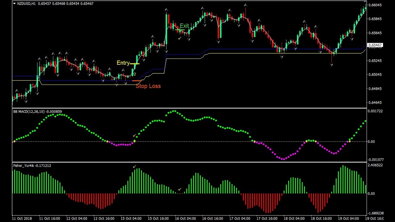The width and height of the screenshot is (395, 222).
Task: Click the 17 Oct 16:00 time label
Action: click(267, 219)
